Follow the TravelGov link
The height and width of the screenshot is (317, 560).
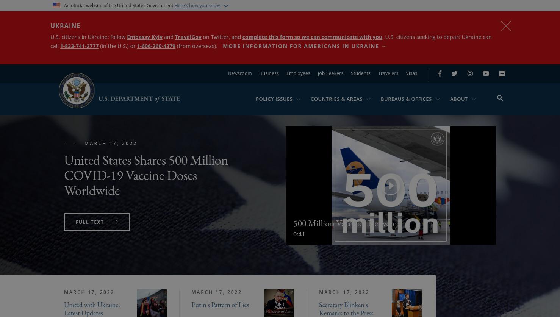pos(188,37)
